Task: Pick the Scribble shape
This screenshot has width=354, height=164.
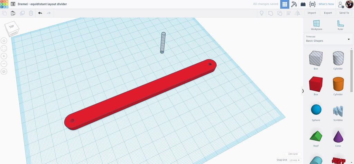Action: click(x=338, y=111)
